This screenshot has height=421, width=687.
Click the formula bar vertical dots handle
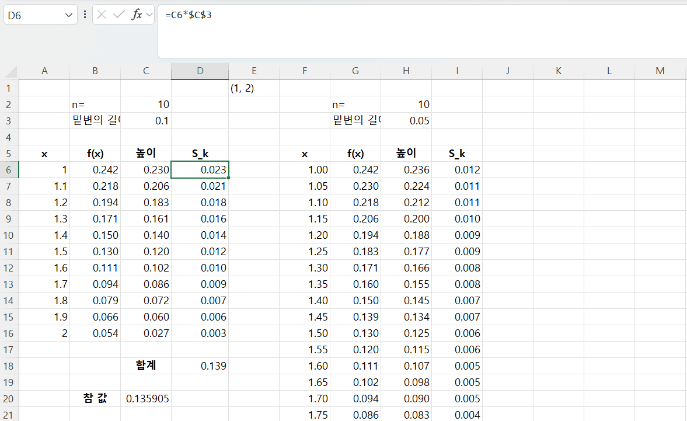click(85, 15)
